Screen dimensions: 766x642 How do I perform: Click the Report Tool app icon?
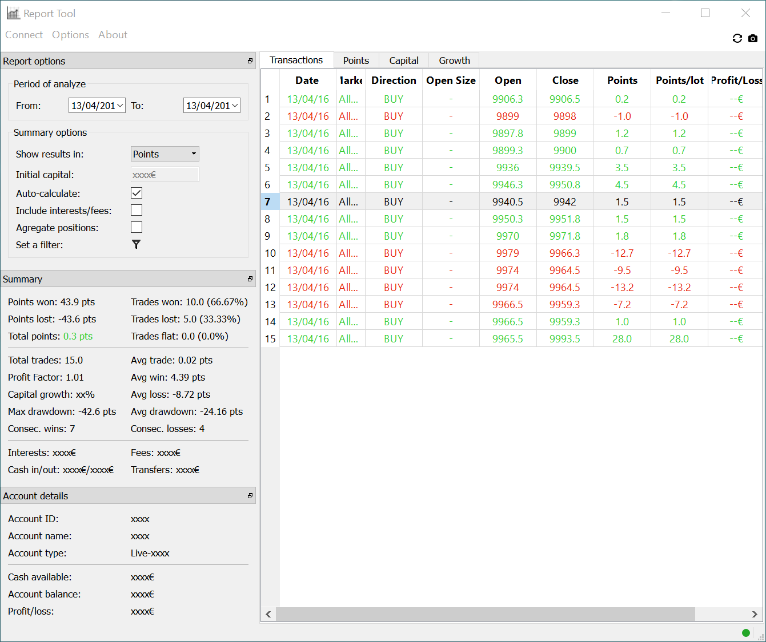[13, 13]
